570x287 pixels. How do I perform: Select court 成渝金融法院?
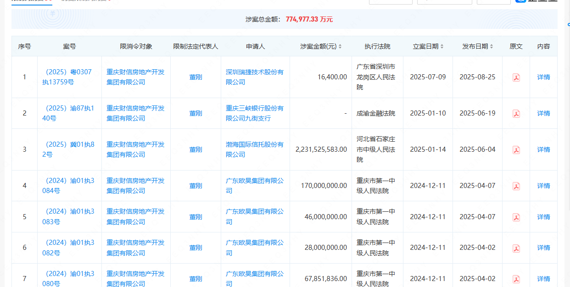pyautogui.click(x=376, y=113)
